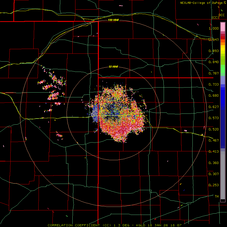
Task: Click the DCC label above the color scale
Action: (x=221, y=15)
